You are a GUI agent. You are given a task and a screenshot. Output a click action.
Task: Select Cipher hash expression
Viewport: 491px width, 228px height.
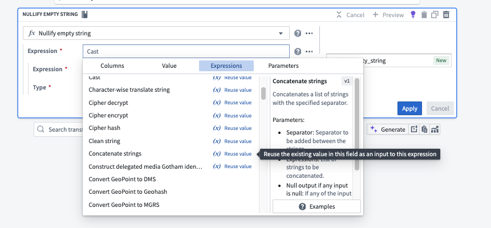coord(104,128)
